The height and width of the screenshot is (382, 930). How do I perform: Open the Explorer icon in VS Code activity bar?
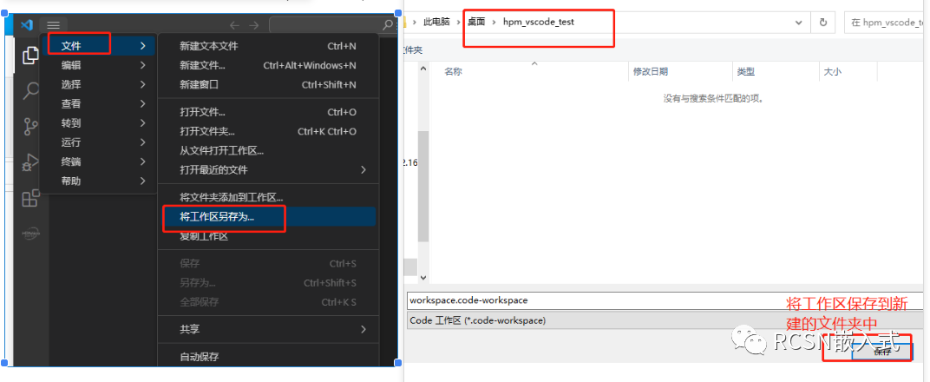pyautogui.click(x=30, y=56)
